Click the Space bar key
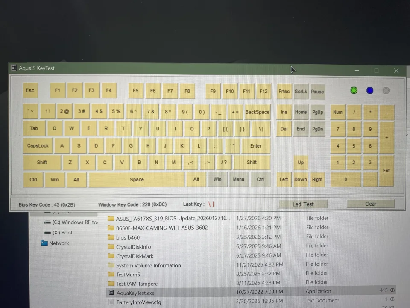The width and height of the screenshot is (410, 308). pyautogui.click(x=137, y=179)
